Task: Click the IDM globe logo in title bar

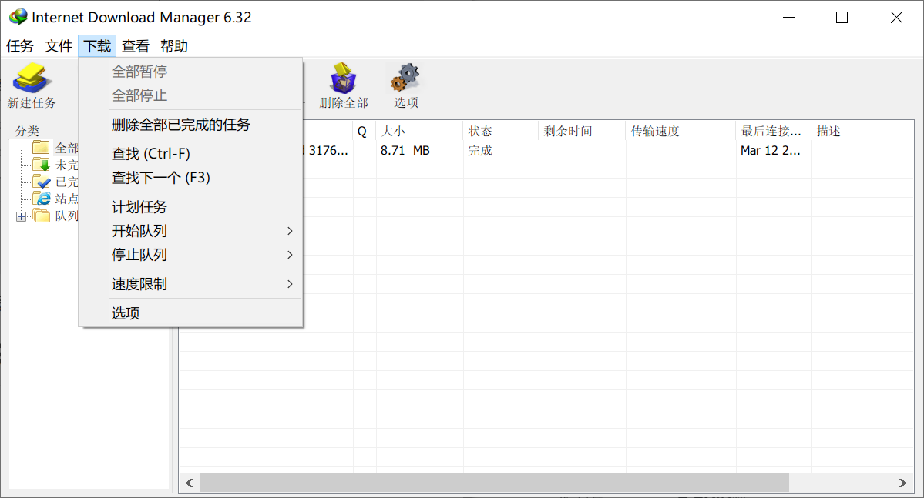Action: pyautogui.click(x=18, y=17)
